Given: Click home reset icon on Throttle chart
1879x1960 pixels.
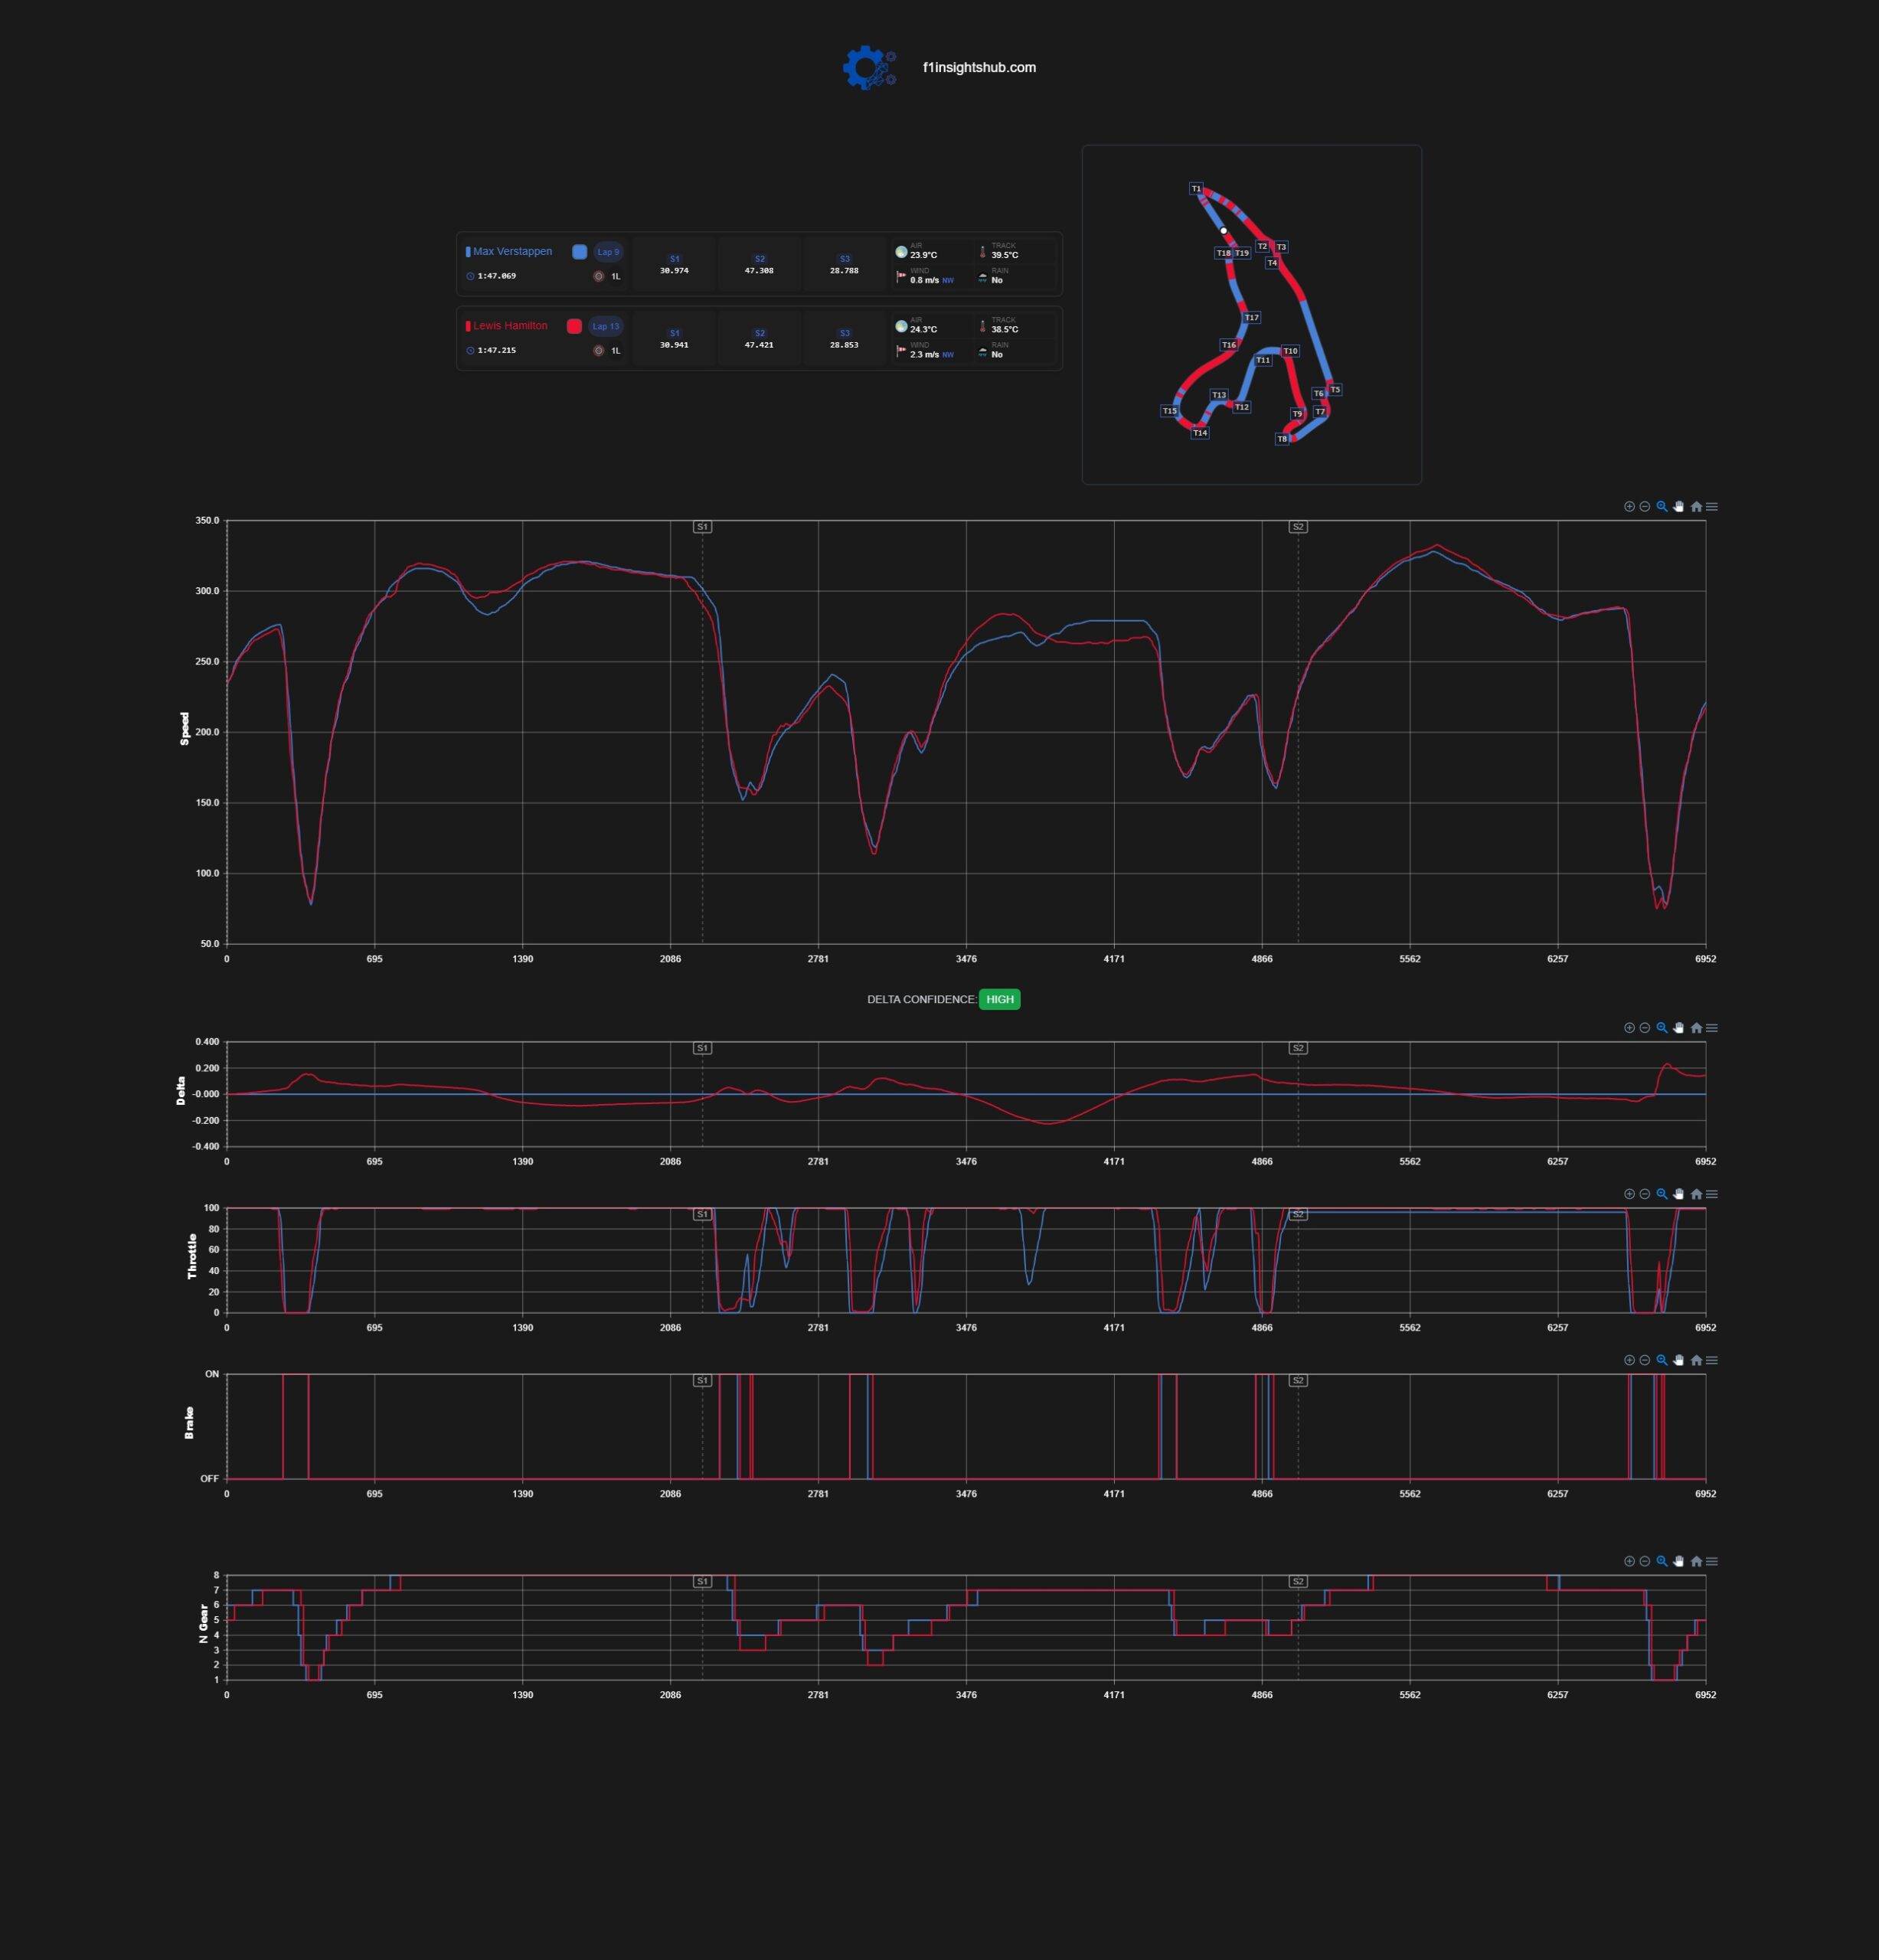Looking at the screenshot, I should pos(1696,1194).
